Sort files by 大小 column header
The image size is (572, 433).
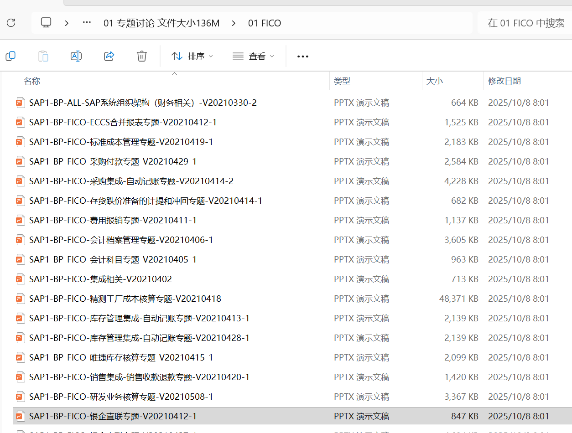pyautogui.click(x=434, y=81)
